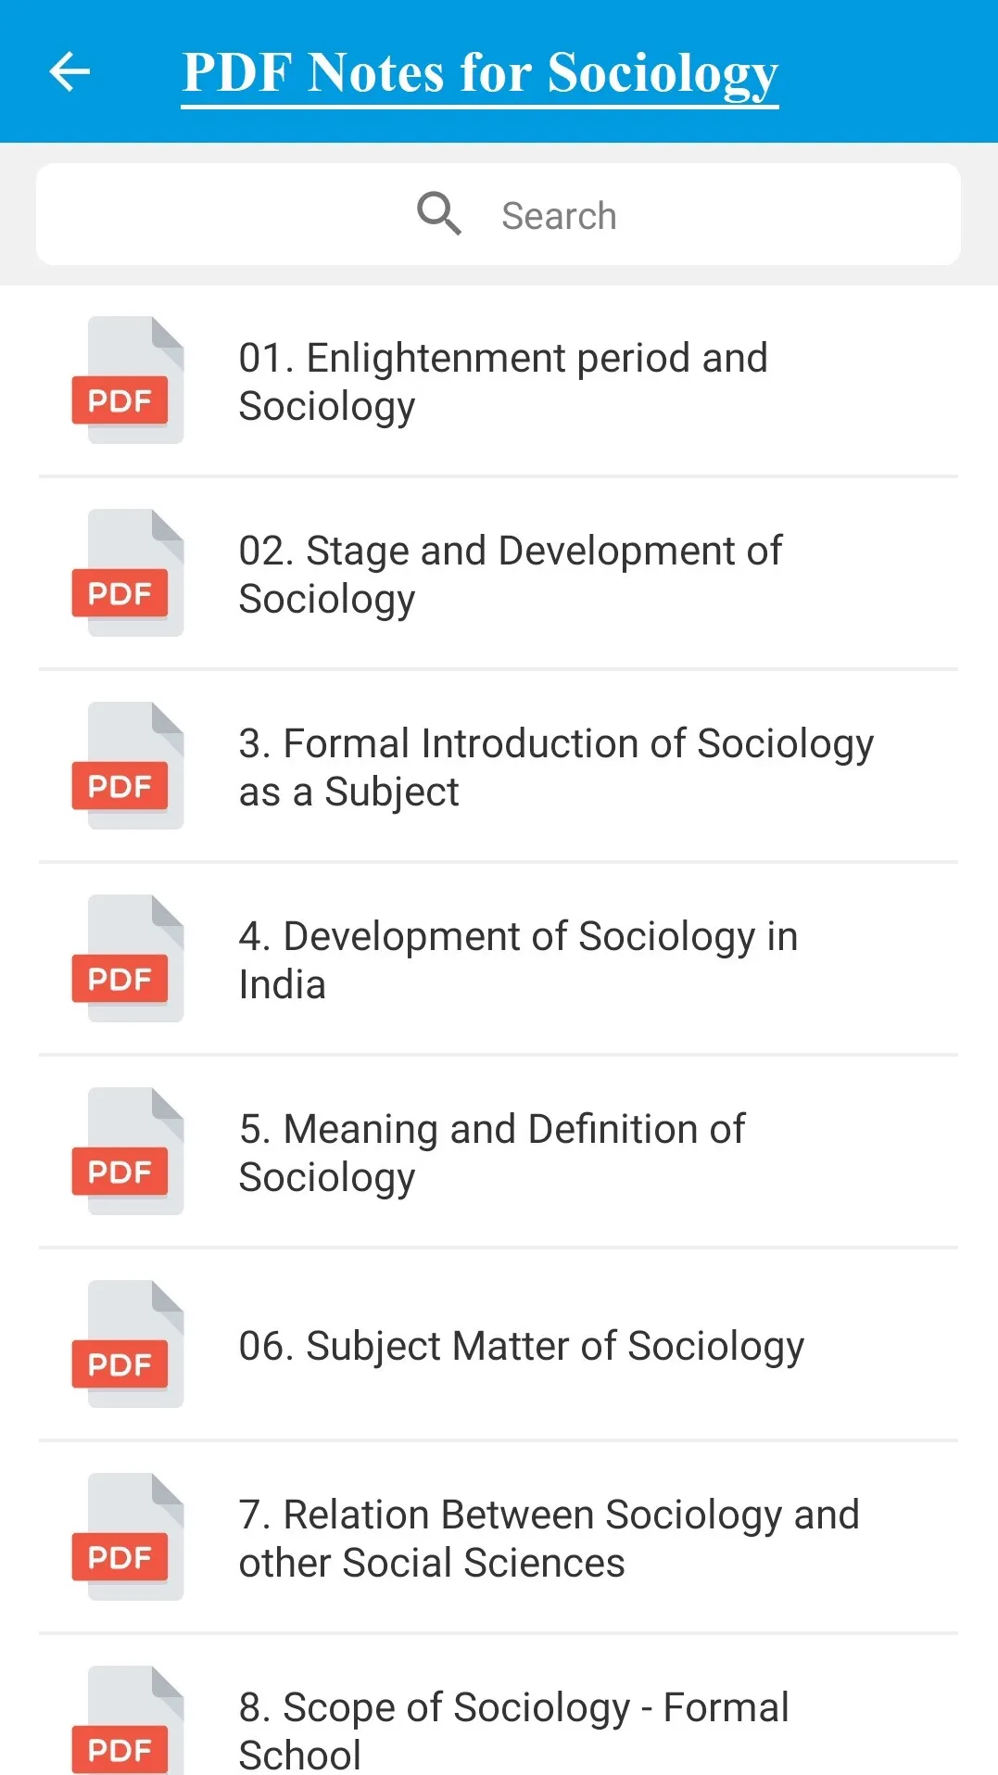Click the PDF icon for Stage and Development

tap(128, 573)
